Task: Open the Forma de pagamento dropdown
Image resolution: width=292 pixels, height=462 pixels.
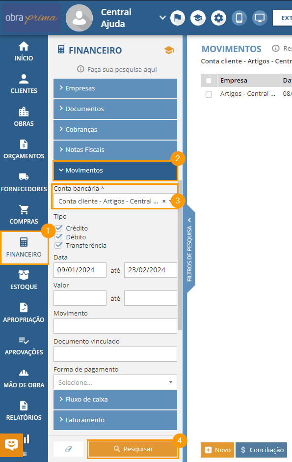Action: (115, 382)
